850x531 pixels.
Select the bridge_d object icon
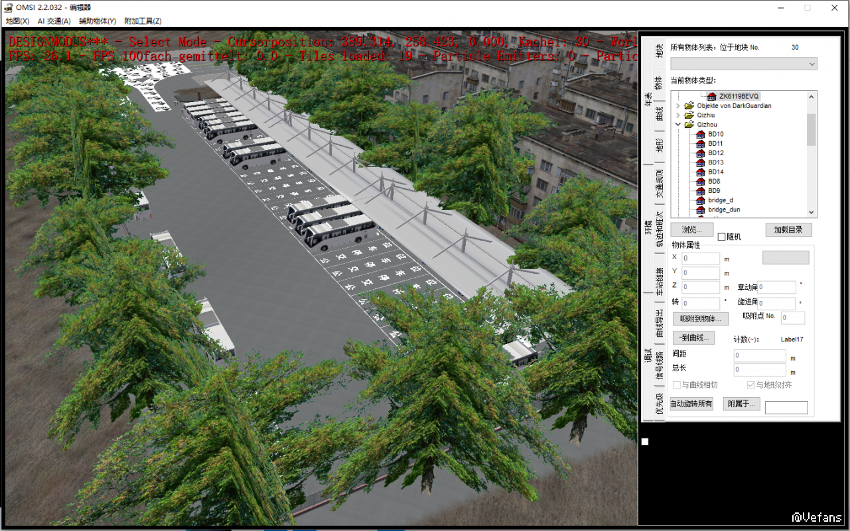click(x=700, y=200)
